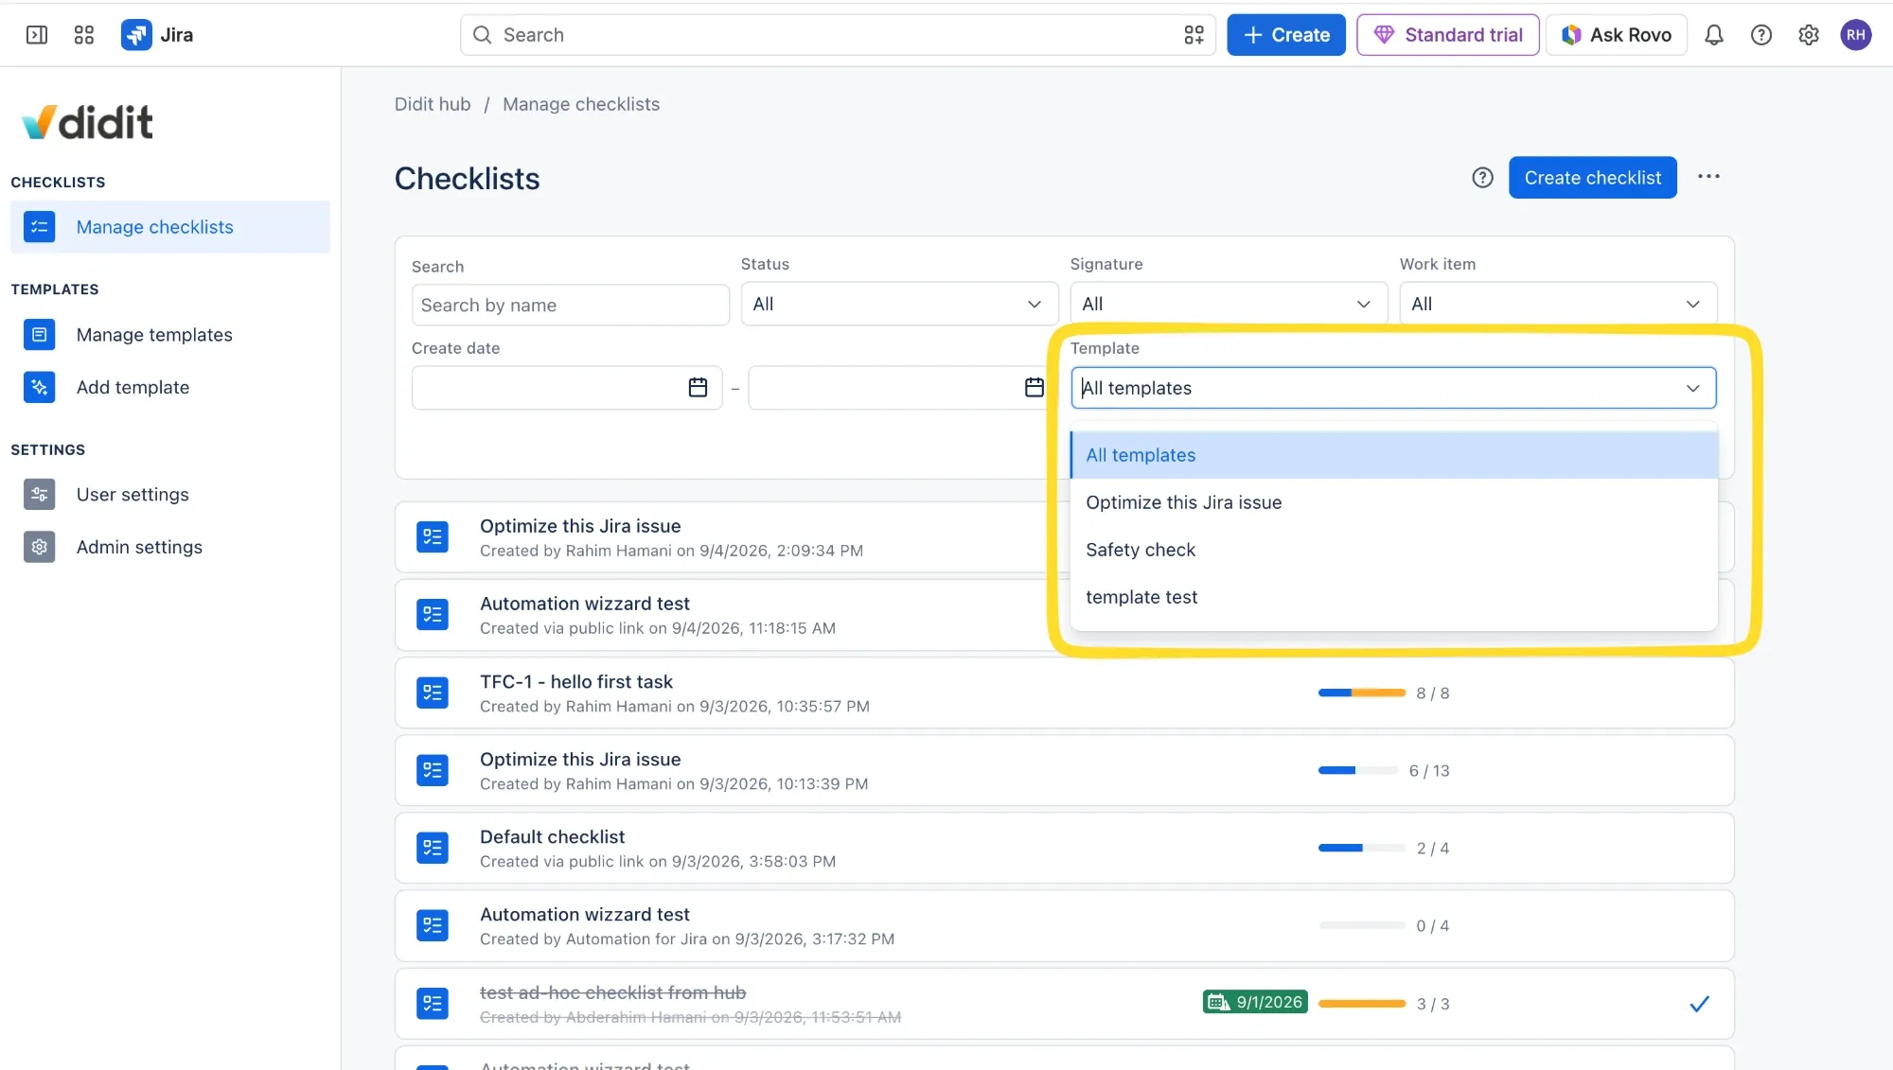This screenshot has height=1070, width=1893.
Task: Click the Jira logo
Action: point(157,35)
